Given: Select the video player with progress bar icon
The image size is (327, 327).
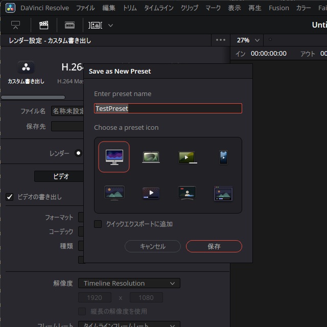Looking at the screenshot, I should (151, 193).
